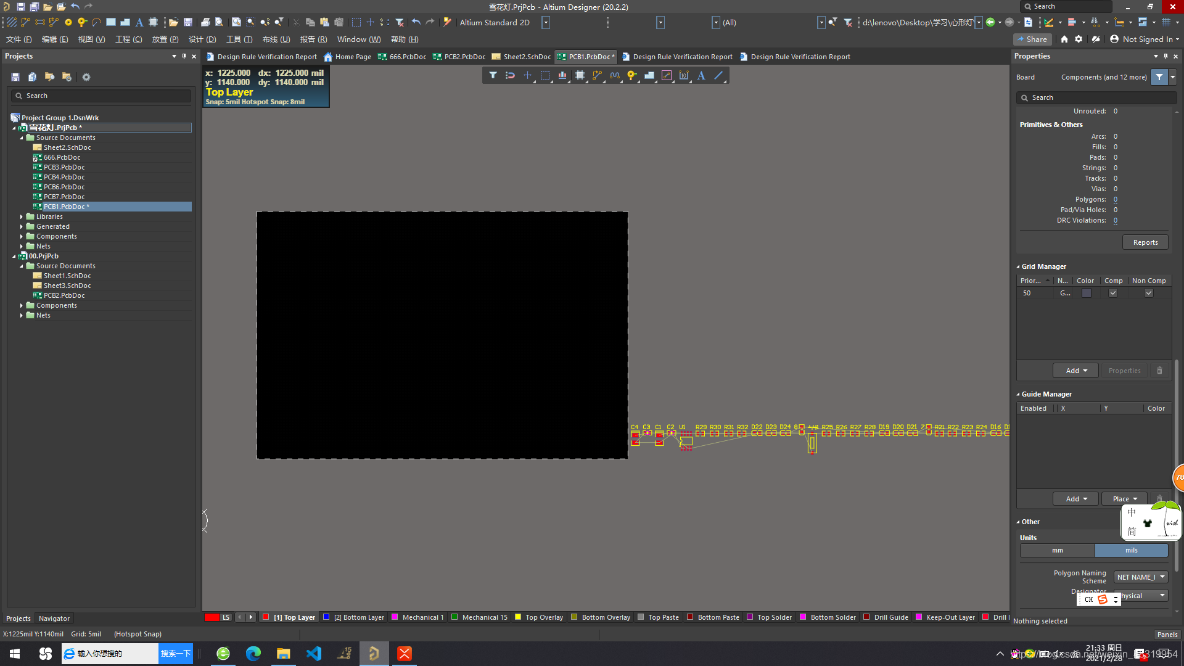Click the print icon in main toolbar

click(x=205, y=22)
